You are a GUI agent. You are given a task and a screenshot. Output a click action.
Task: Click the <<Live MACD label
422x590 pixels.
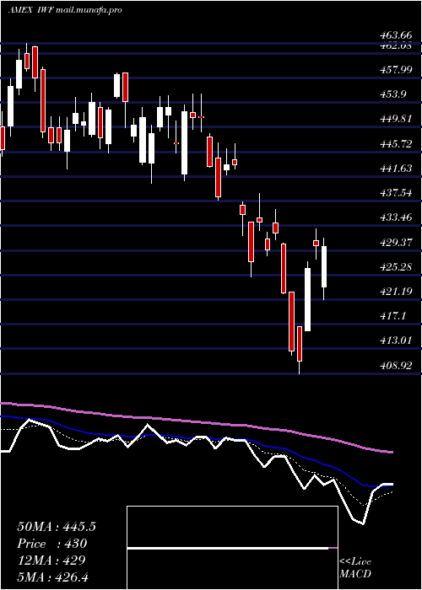click(355, 568)
